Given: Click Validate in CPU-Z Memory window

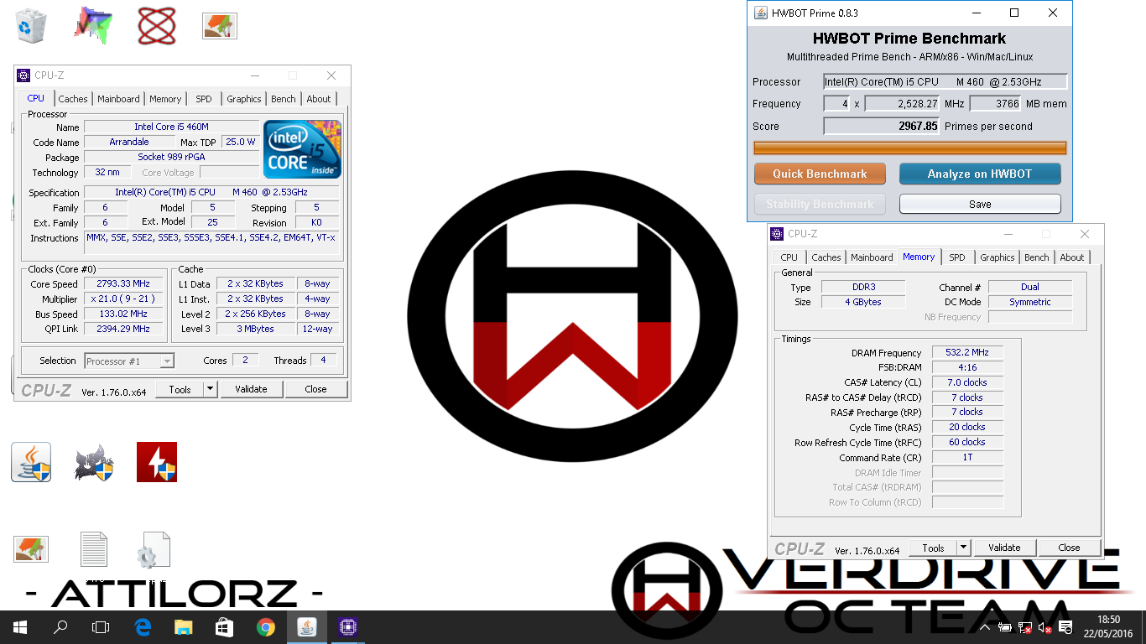Looking at the screenshot, I should coord(1004,548).
